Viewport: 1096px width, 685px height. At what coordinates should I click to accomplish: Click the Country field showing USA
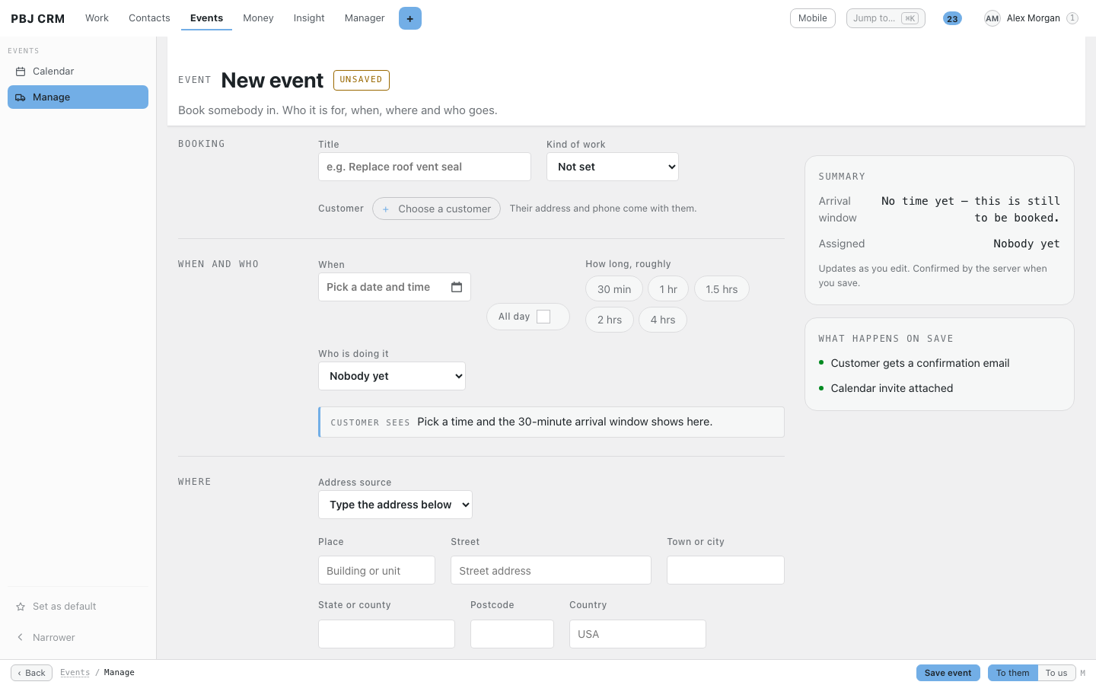pyautogui.click(x=638, y=634)
